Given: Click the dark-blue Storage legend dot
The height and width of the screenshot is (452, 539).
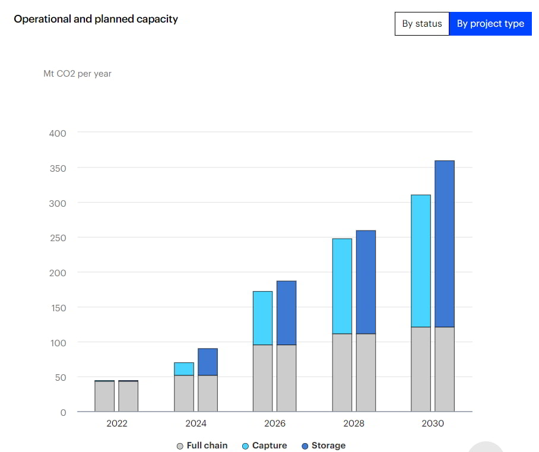Looking at the screenshot, I should (305, 446).
